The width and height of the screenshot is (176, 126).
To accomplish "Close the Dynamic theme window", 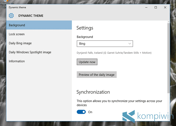I will tap(165, 7).
